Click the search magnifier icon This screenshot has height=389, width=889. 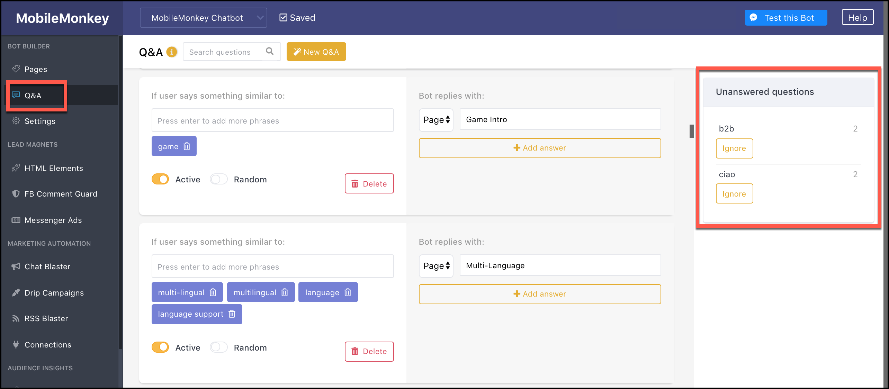coord(270,52)
